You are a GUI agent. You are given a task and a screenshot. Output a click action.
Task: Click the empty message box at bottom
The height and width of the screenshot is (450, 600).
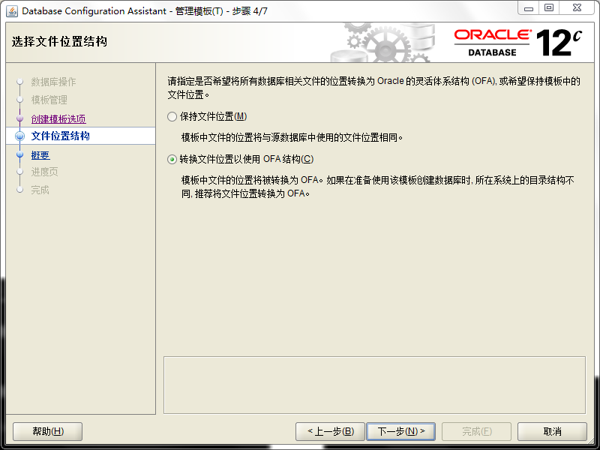point(374,385)
